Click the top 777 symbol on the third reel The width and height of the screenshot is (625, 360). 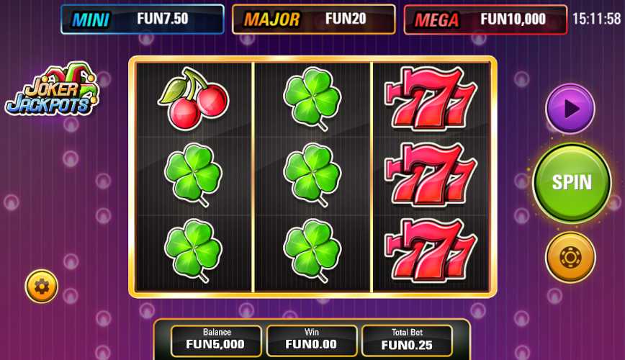pyautogui.click(x=431, y=99)
